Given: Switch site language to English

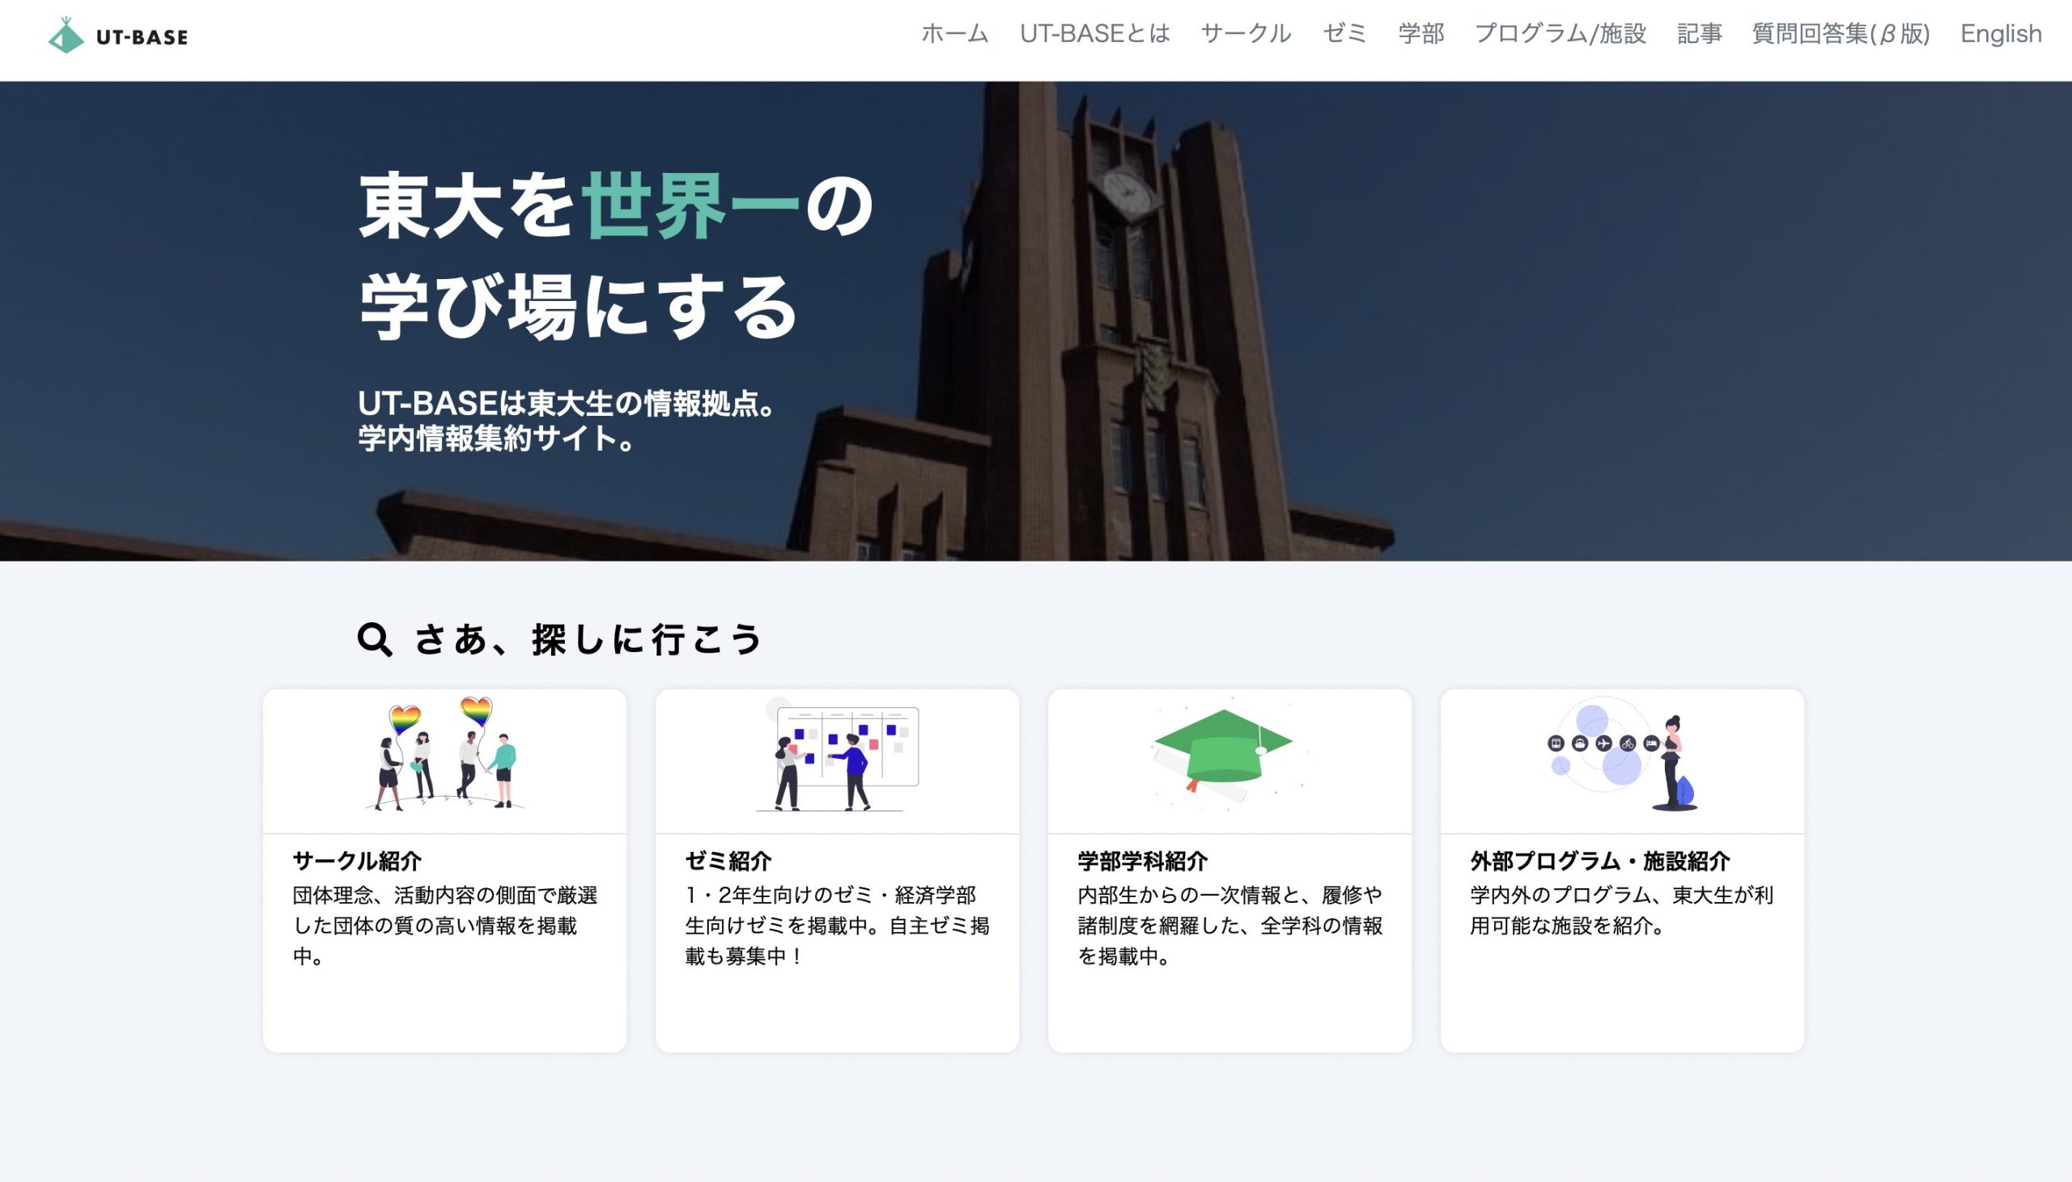Looking at the screenshot, I should [2001, 34].
